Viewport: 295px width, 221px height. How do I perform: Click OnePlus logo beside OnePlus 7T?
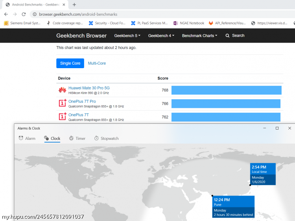63,116
